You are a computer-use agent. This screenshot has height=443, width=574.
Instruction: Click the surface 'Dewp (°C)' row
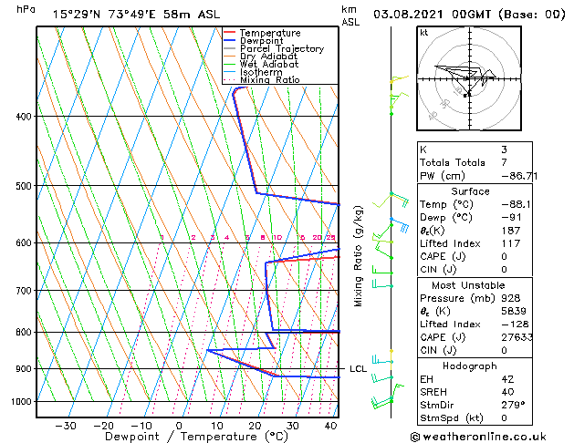475,218
